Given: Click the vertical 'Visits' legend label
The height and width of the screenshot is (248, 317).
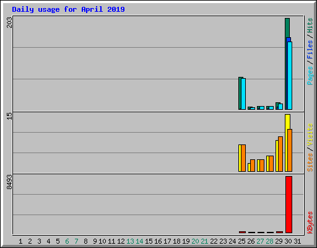Looking at the screenshot, I should pyautogui.click(x=310, y=135).
